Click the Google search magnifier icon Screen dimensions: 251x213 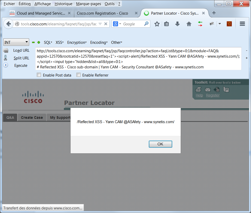[x=146, y=24]
